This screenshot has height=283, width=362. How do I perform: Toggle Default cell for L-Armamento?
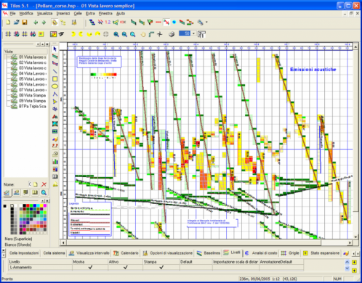coord(196,267)
